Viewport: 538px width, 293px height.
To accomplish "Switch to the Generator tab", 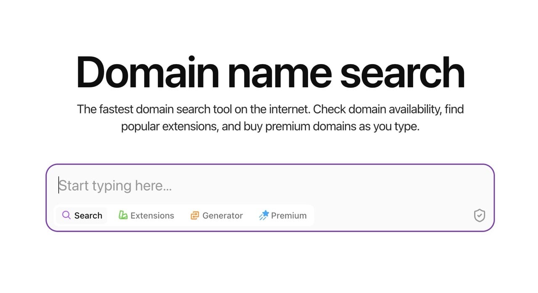I will coord(216,215).
